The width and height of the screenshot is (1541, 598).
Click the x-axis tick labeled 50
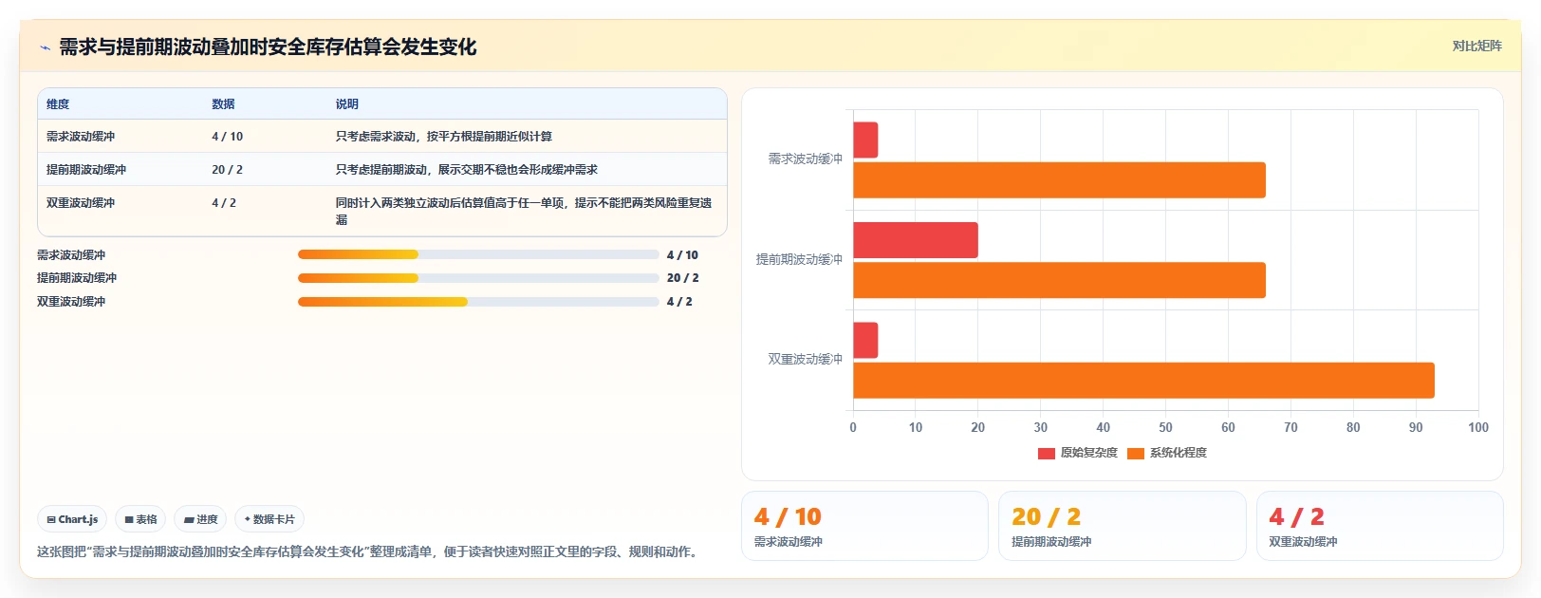point(1165,428)
